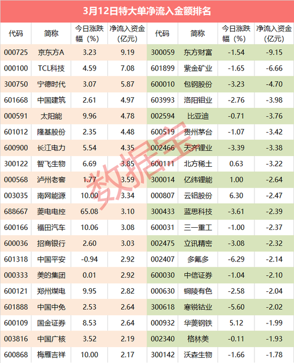Select 紫金矿业 stock name

198,68
